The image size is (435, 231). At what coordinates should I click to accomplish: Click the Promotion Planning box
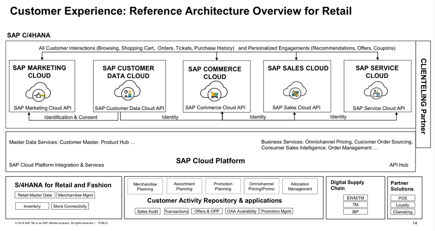pos(223,186)
